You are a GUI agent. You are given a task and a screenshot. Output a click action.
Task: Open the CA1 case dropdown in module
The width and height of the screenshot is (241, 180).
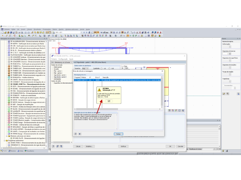[x=62, y=62]
